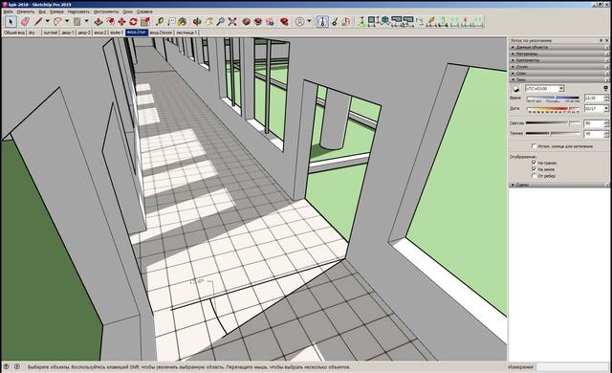Select the Zoom magnifier tool
612x373 pixels.
pos(221,21)
